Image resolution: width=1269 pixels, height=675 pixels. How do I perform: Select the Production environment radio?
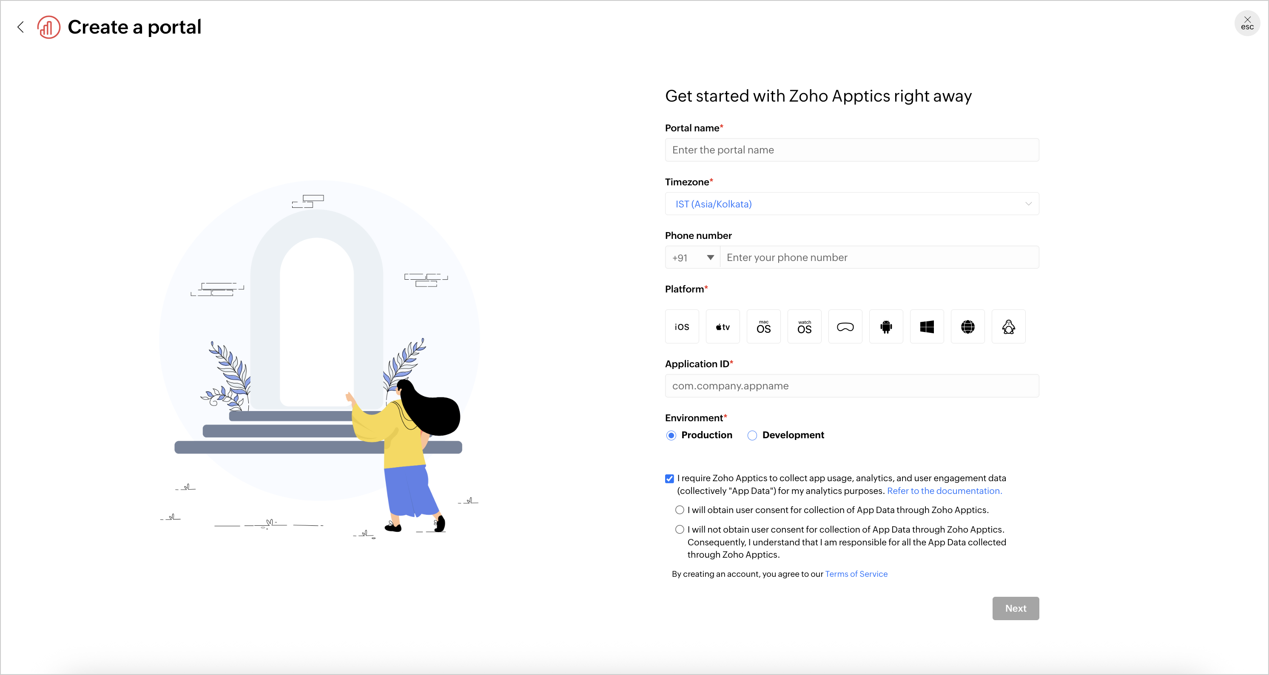[x=671, y=435]
